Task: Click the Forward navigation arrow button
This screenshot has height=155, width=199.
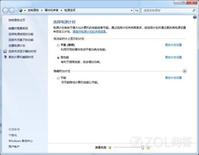Action: (x=12, y=10)
